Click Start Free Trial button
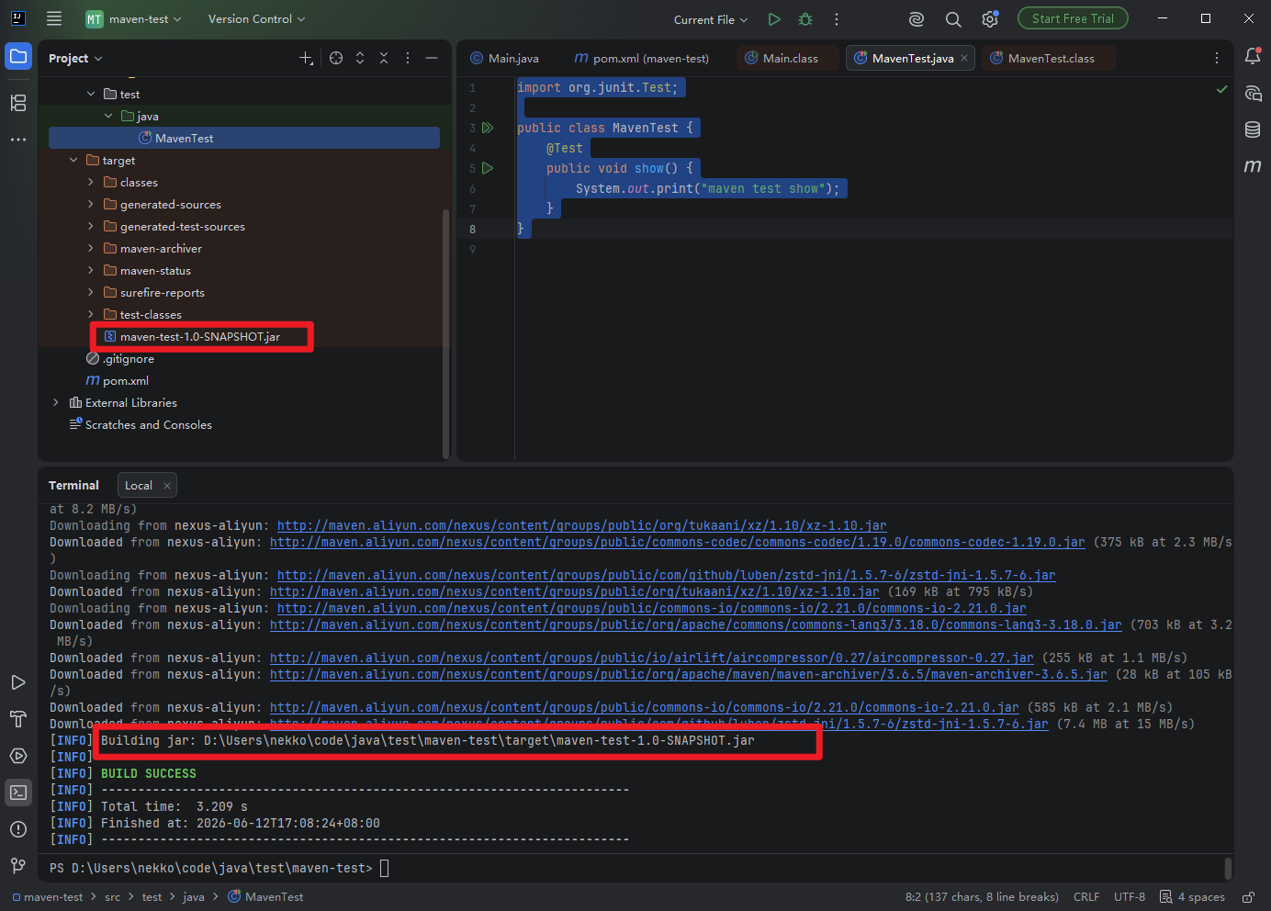This screenshot has height=911, width=1271. pyautogui.click(x=1073, y=18)
